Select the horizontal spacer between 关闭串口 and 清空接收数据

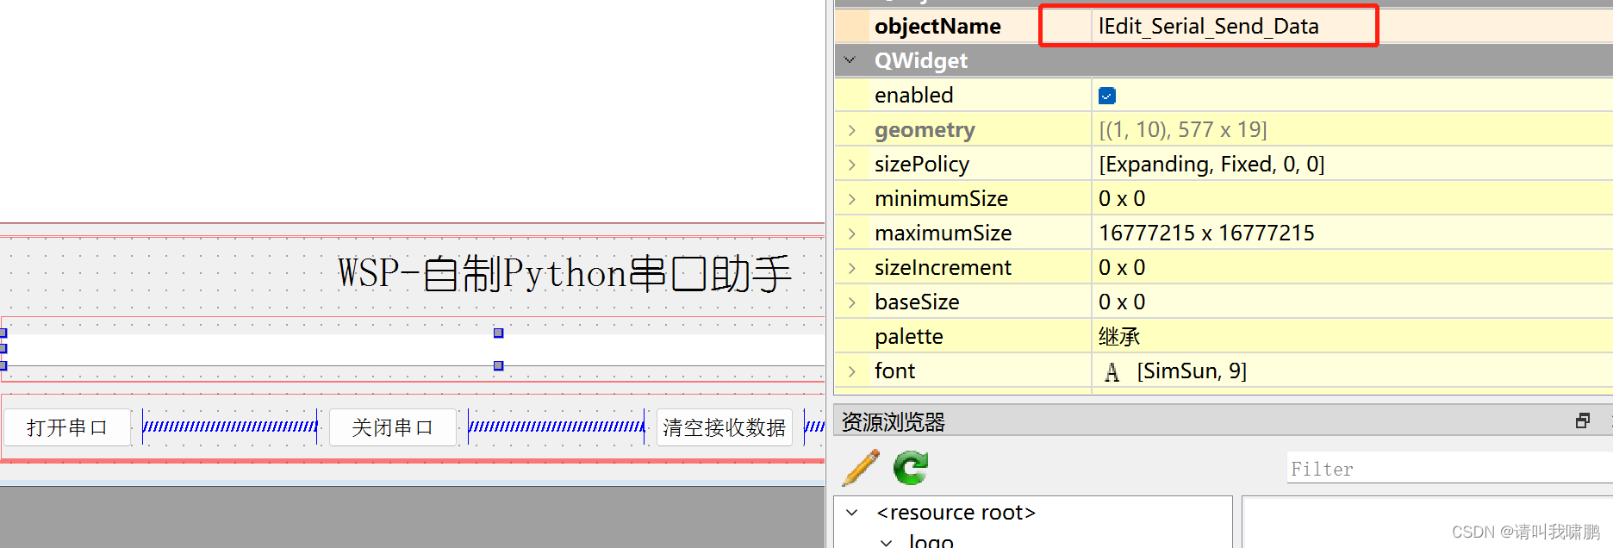pos(557,427)
